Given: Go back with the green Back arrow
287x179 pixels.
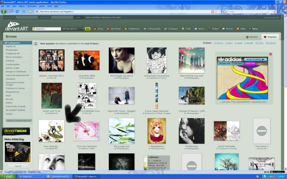Looking at the screenshot, I should (x=4, y=11).
